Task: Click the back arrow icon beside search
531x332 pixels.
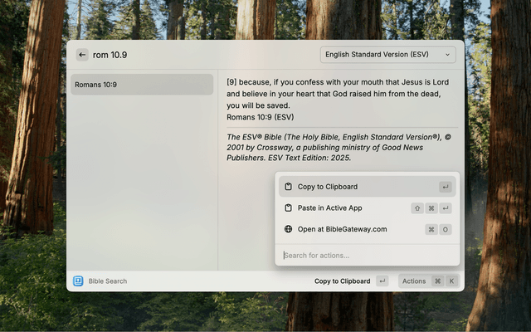Action: pos(82,55)
